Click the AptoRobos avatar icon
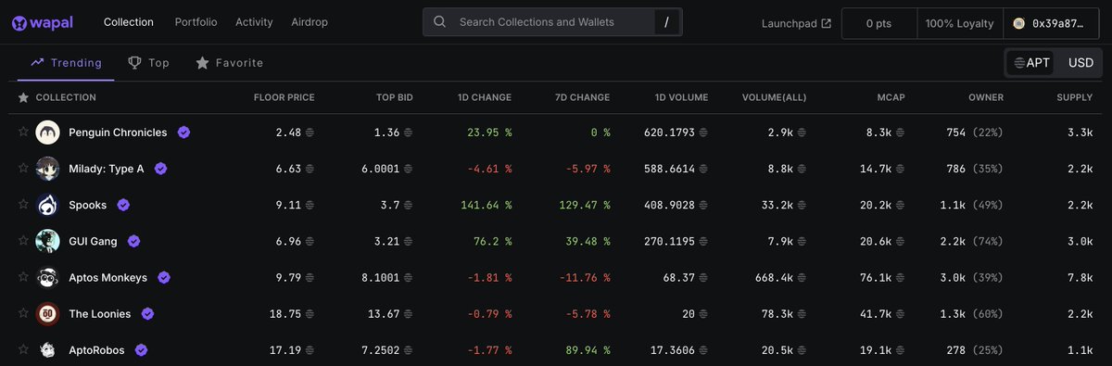The image size is (1112, 366). point(48,350)
